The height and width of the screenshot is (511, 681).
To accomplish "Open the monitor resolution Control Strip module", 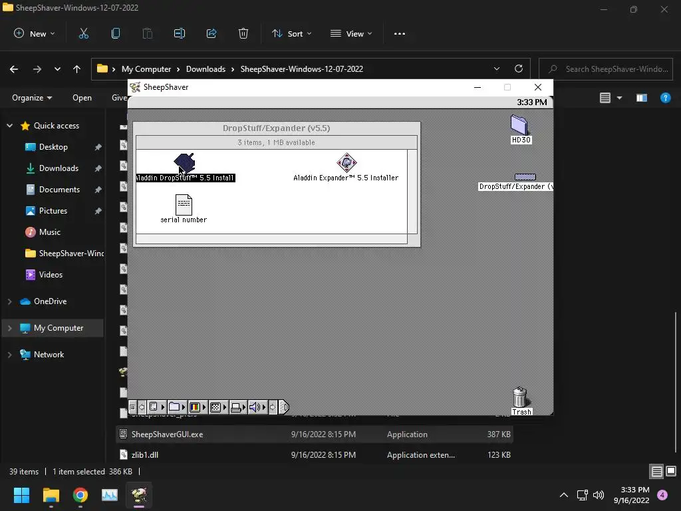I will pyautogui.click(x=218, y=407).
